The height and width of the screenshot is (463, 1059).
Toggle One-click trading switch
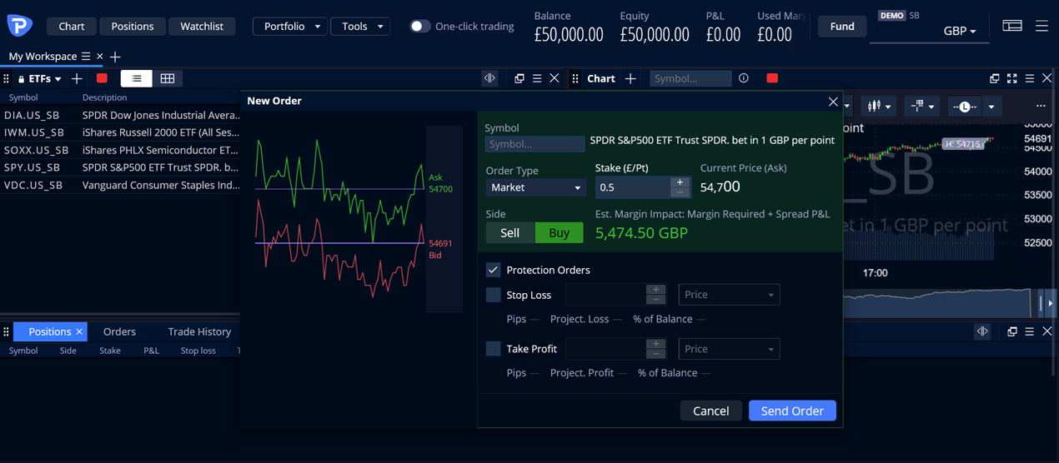(x=419, y=26)
